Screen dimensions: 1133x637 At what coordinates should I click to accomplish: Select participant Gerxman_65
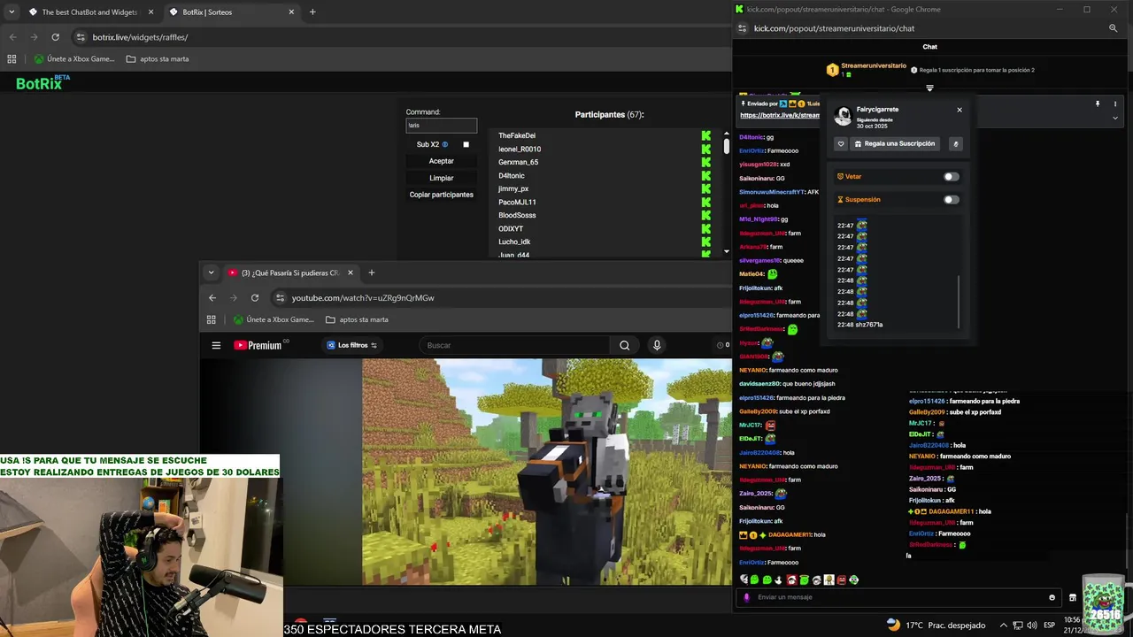[x=518, y=162]
